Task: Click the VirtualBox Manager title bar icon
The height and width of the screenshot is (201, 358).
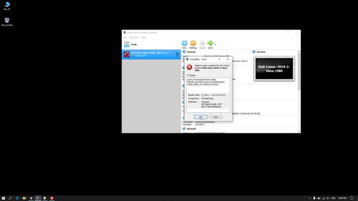Action: [x=125, y=32]
